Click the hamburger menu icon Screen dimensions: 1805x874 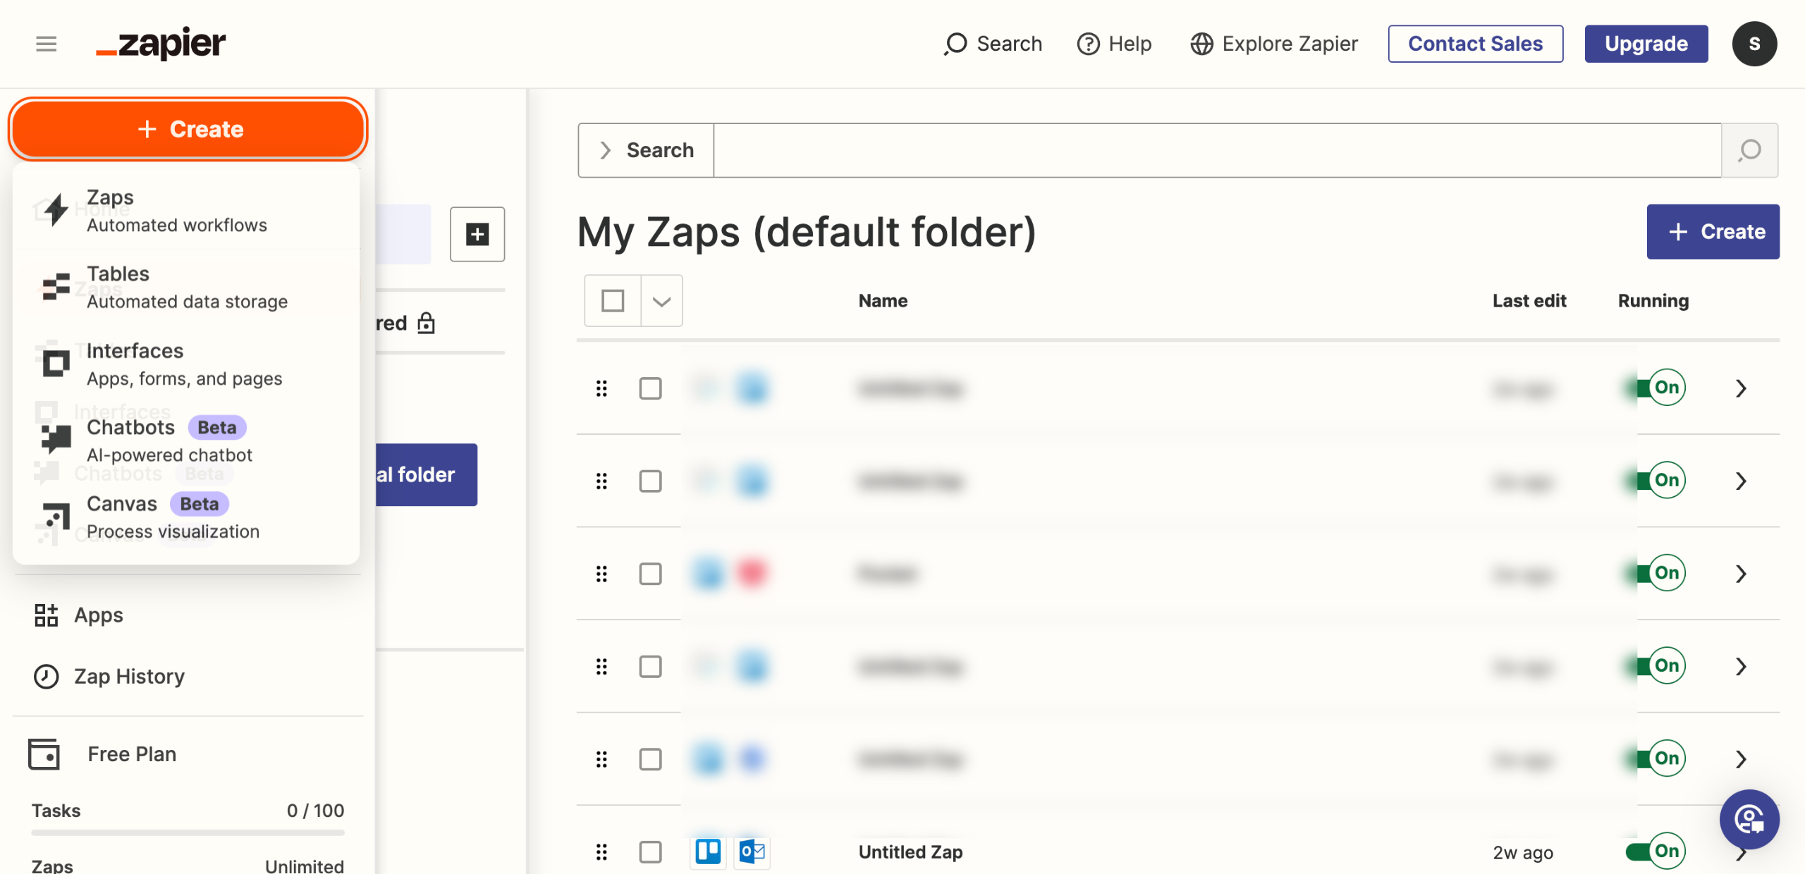[x=47, y=44]
